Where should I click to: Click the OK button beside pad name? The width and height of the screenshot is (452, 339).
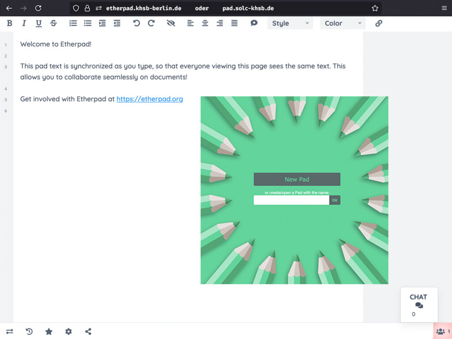point(335,200)
